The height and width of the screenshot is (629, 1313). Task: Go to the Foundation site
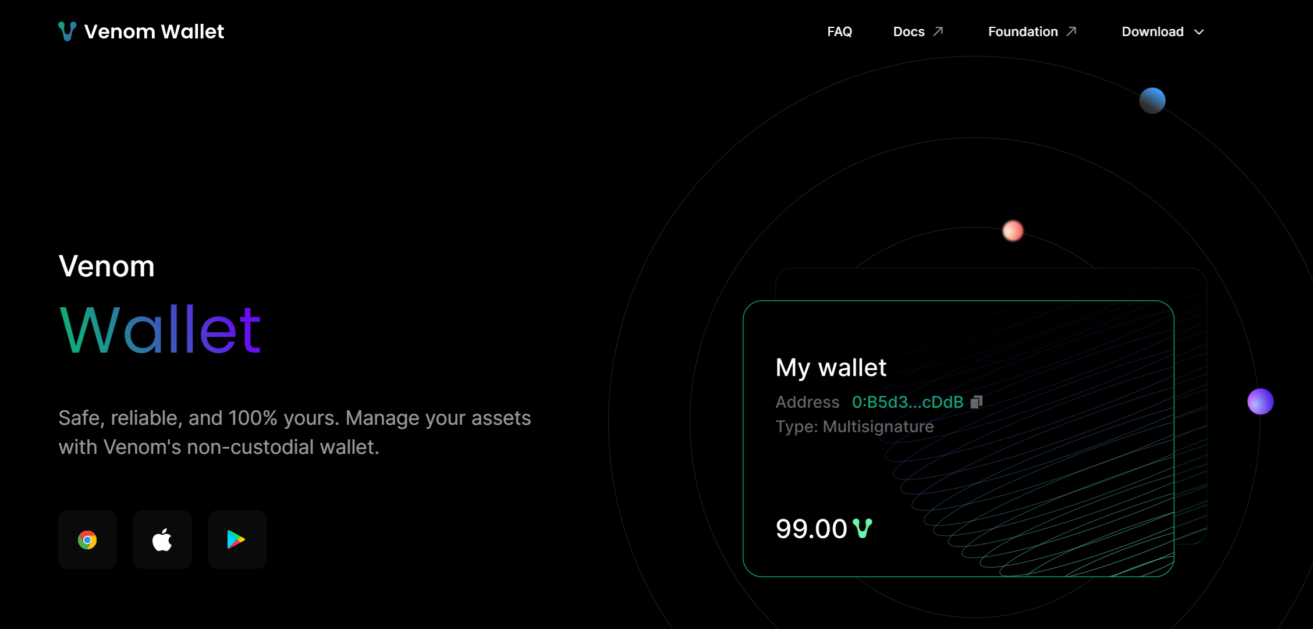coord(1023,32)
